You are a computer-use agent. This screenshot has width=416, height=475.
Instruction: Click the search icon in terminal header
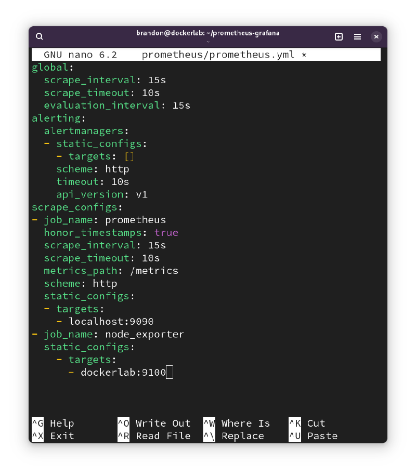coord(40,36)
